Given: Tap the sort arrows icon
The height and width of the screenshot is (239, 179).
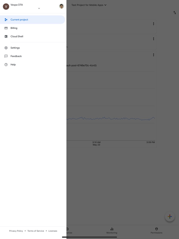Looking at the screenshot, I should [175, 13].
